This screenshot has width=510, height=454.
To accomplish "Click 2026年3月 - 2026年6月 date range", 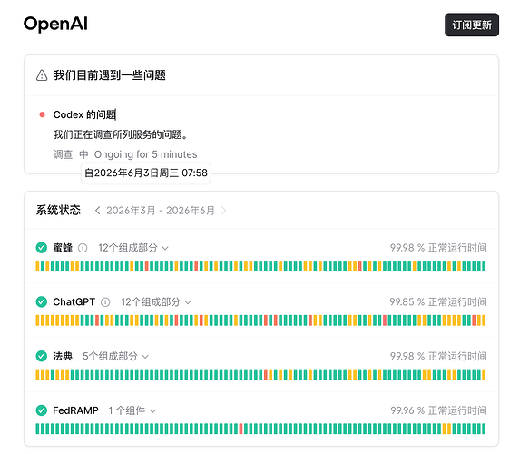I will pos(161,211).
